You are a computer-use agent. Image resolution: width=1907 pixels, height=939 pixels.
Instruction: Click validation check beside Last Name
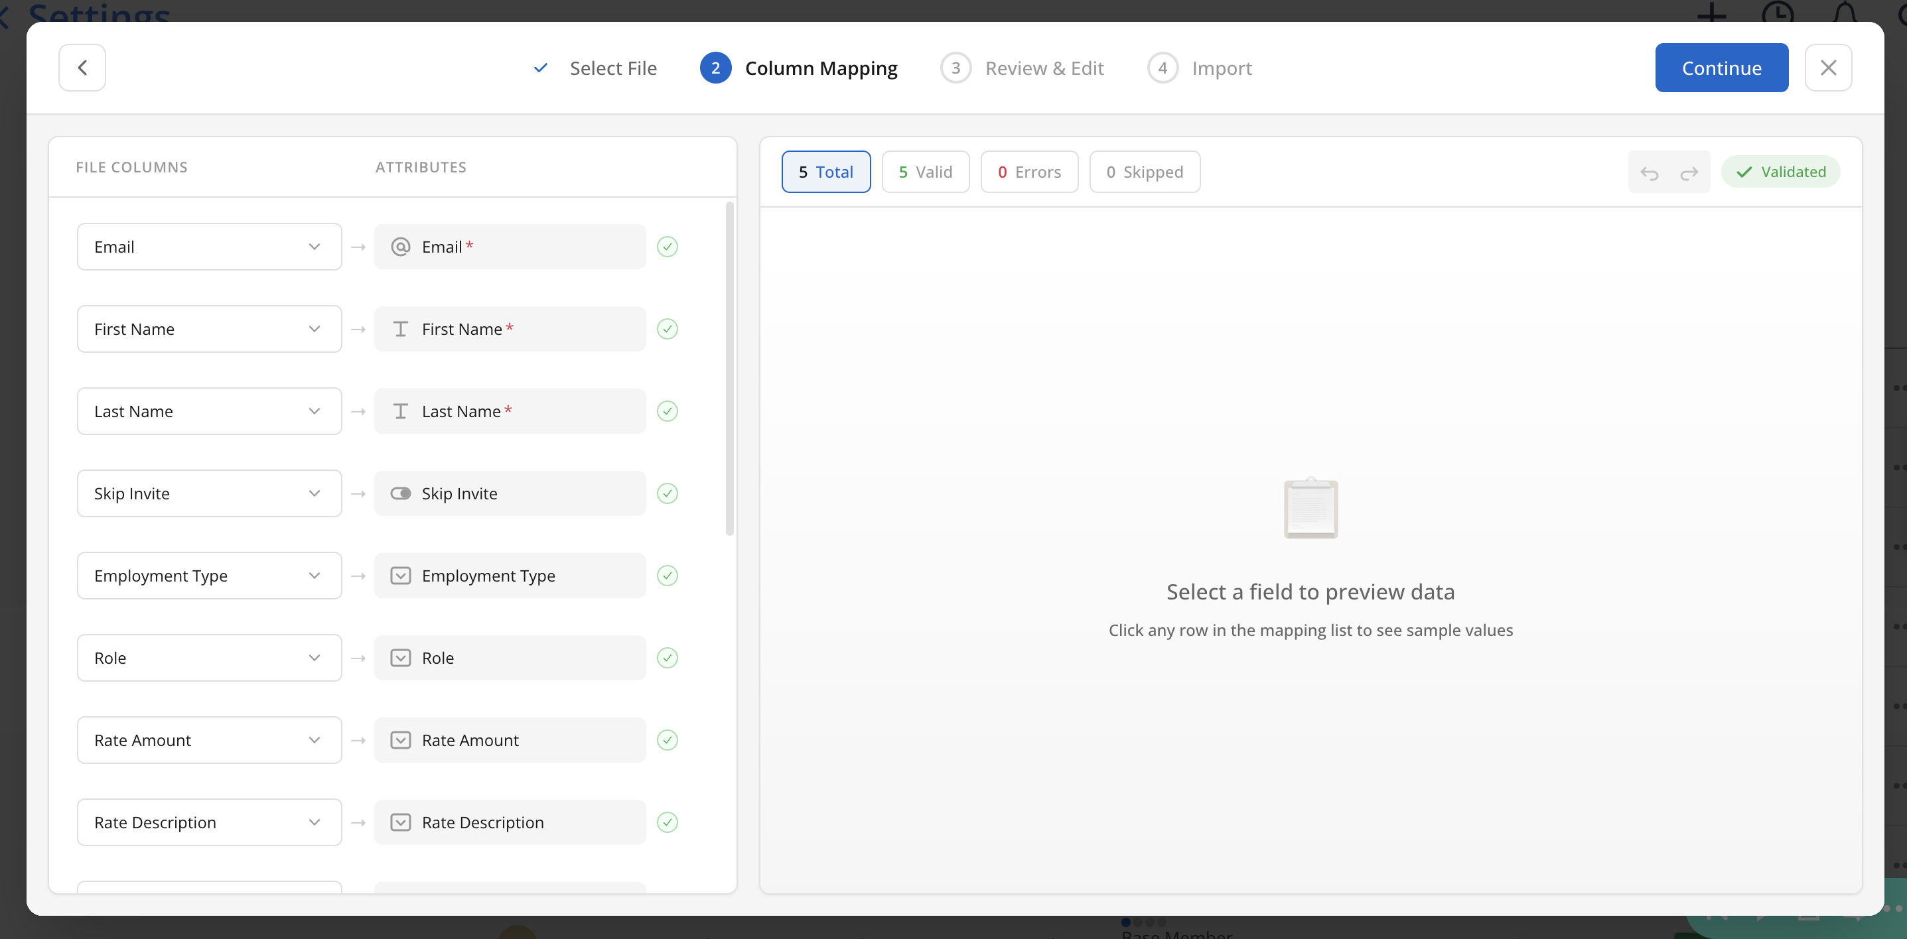(667, 411)
